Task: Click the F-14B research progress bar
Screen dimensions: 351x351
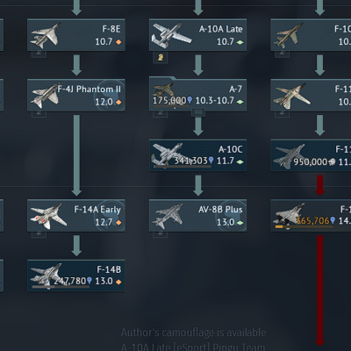Action: pos(61,287)
